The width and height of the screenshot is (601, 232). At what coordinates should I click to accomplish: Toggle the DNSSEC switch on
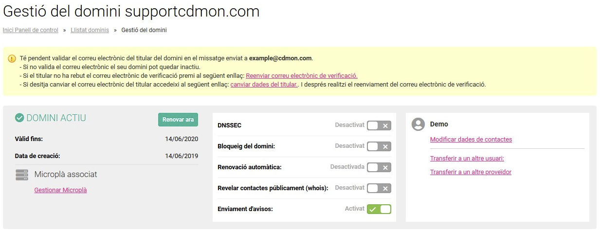[379, 125]
